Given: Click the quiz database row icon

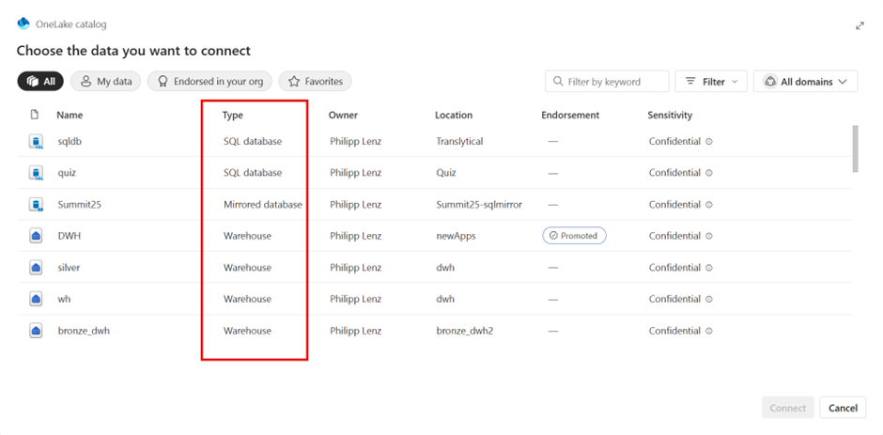Looking at the screenshot, I should tap(36, 173).
